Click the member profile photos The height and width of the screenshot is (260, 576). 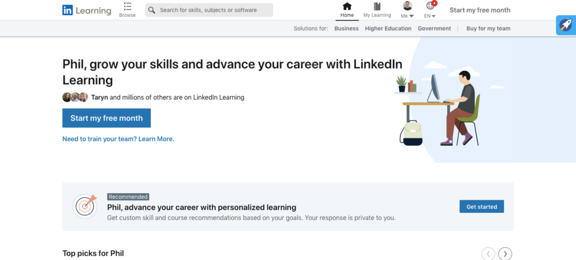[x=75, y=97]
